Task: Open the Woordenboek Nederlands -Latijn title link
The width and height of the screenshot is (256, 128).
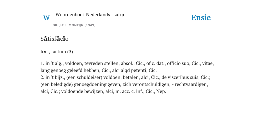Action: [90, 14]
